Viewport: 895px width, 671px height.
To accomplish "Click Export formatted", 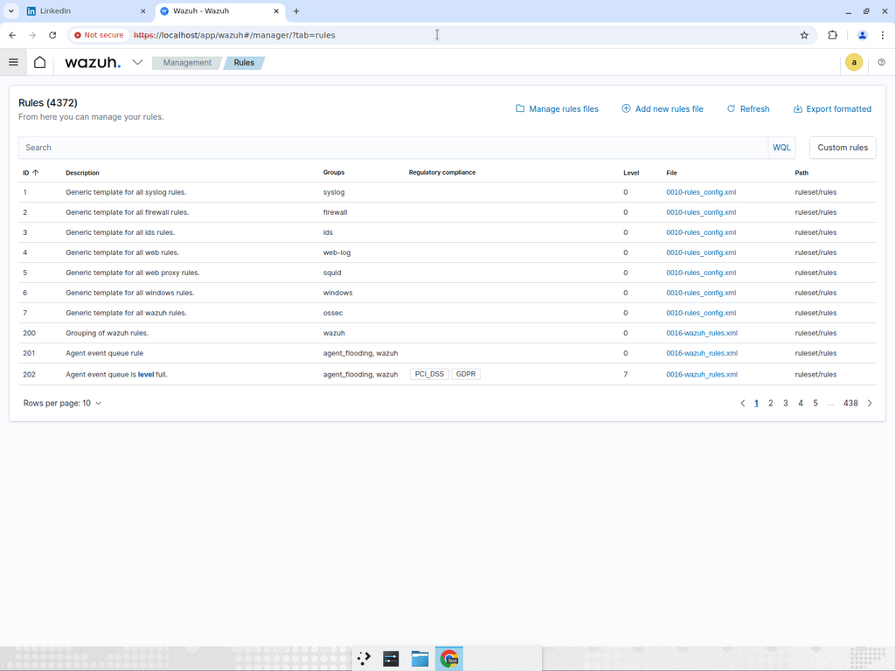I will pyautogui.click(x=832, y=109).
